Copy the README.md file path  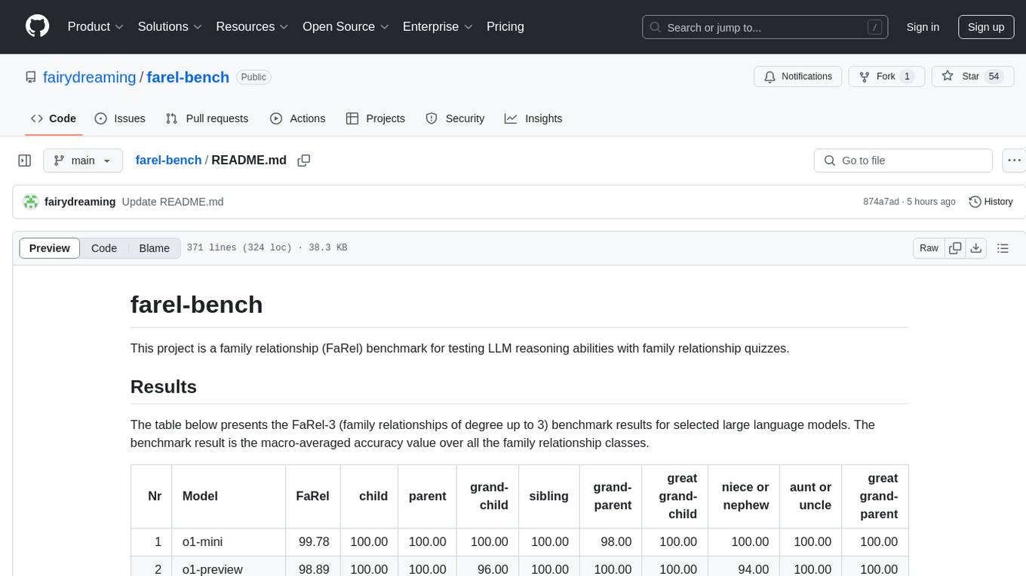click(x=304, y=161)
